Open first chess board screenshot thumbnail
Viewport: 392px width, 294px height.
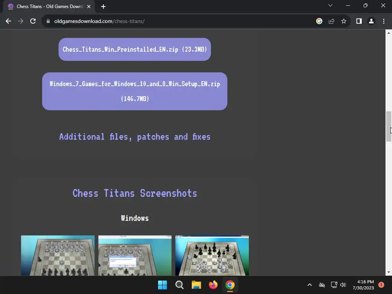[58, 255]
